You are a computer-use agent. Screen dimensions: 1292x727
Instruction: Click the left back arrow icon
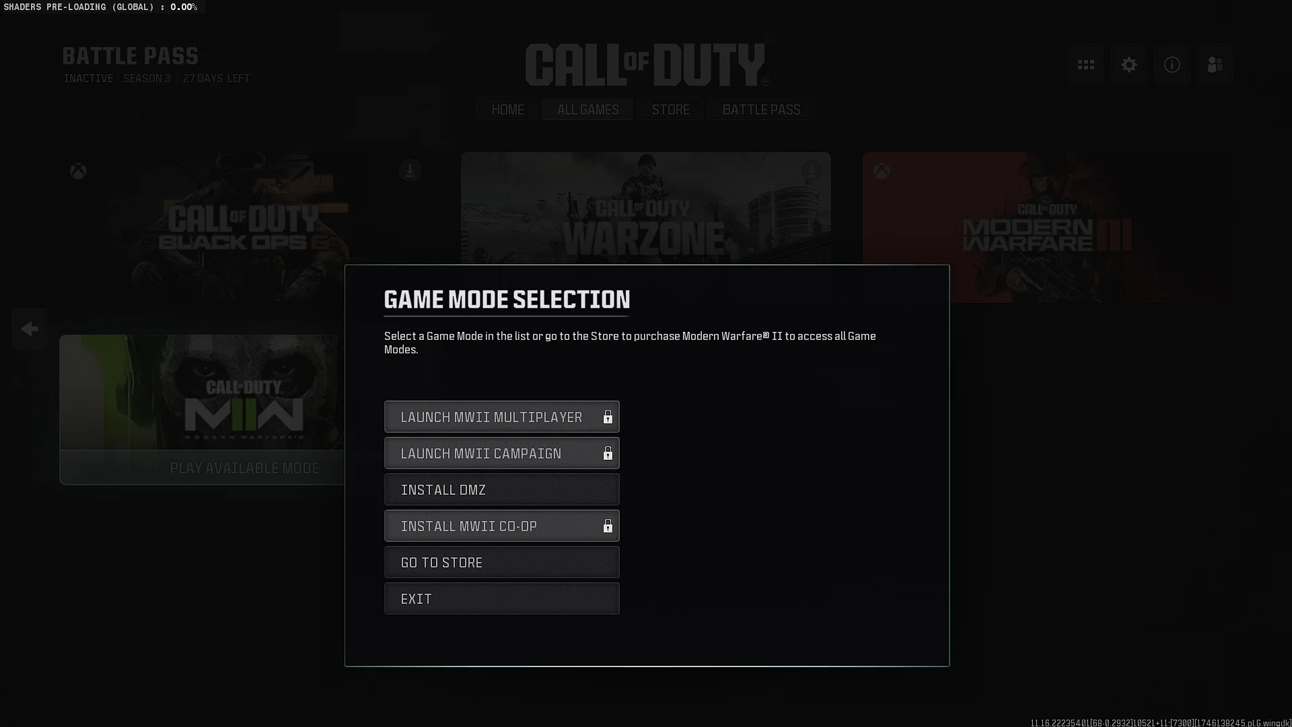pos(29,328)
